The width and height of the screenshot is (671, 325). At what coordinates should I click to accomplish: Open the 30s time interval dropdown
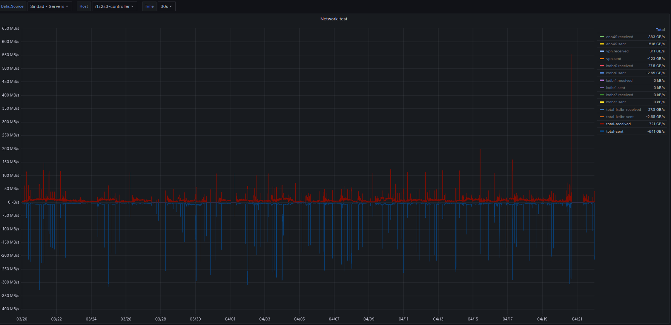tap(166, 6)
